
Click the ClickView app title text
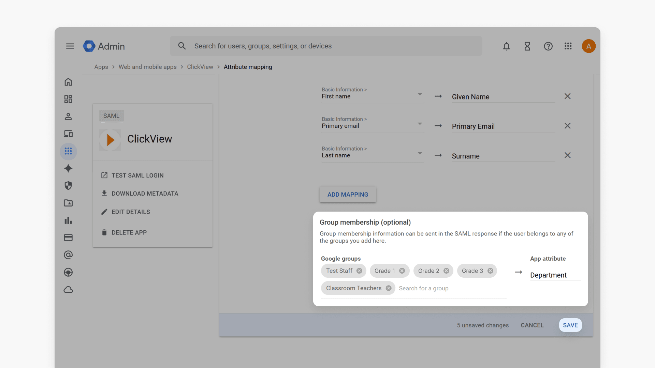pos(149,139)
